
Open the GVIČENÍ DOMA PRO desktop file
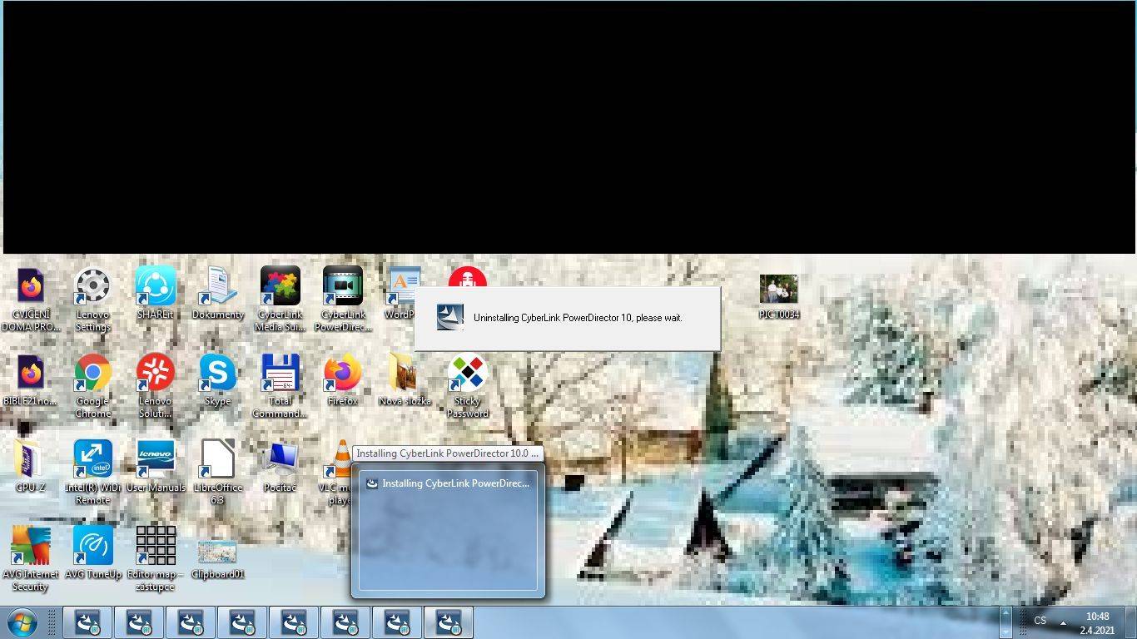31,298
